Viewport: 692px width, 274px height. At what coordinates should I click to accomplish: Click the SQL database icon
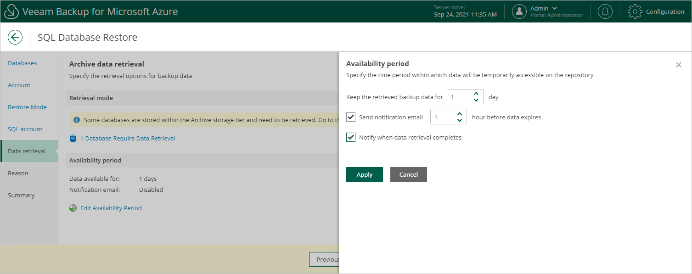73,138
